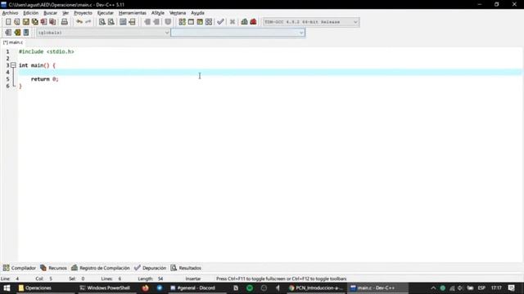Click the Go to function toolbar icon

tap(123, 22)
